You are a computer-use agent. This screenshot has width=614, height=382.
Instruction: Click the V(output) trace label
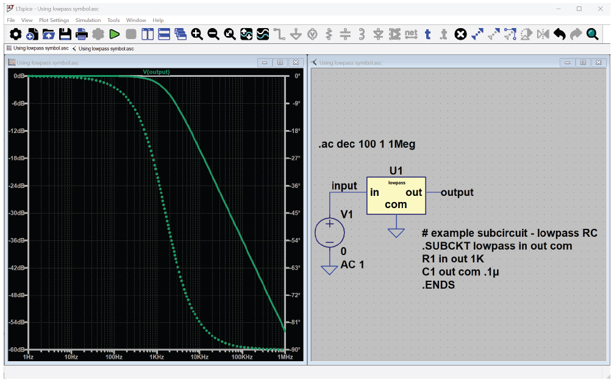point(156,72)
